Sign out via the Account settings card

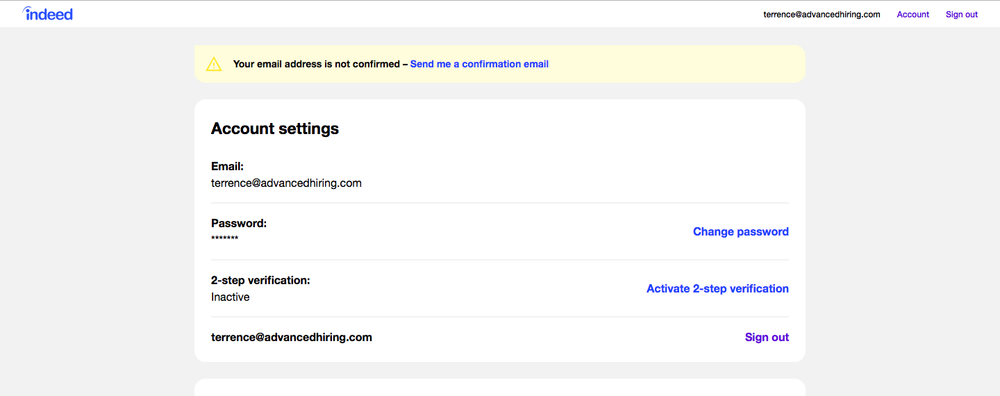click(767, 338)
